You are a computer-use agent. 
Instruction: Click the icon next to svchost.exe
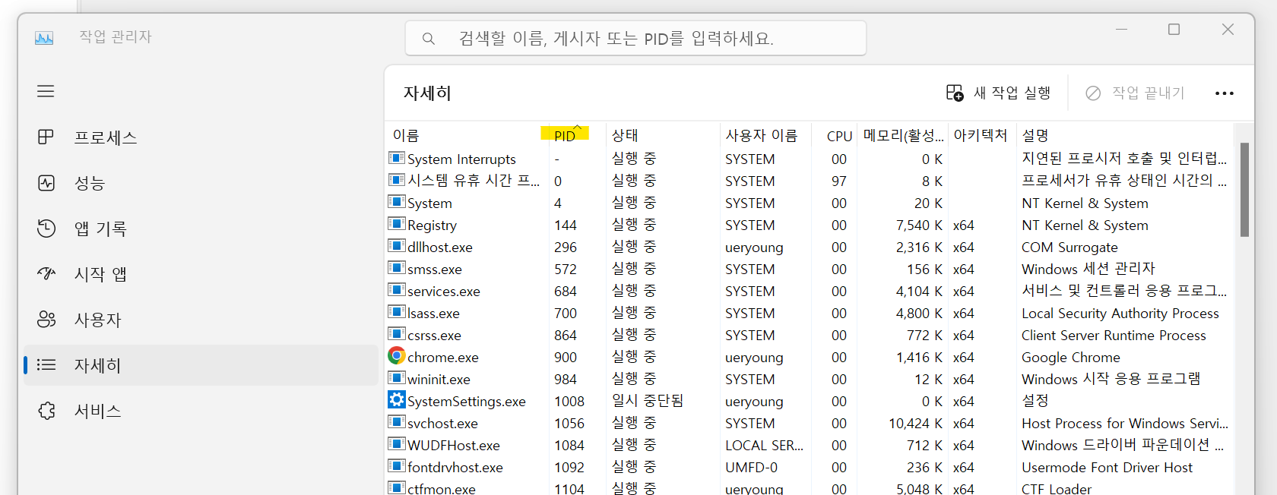coord(397,422)
